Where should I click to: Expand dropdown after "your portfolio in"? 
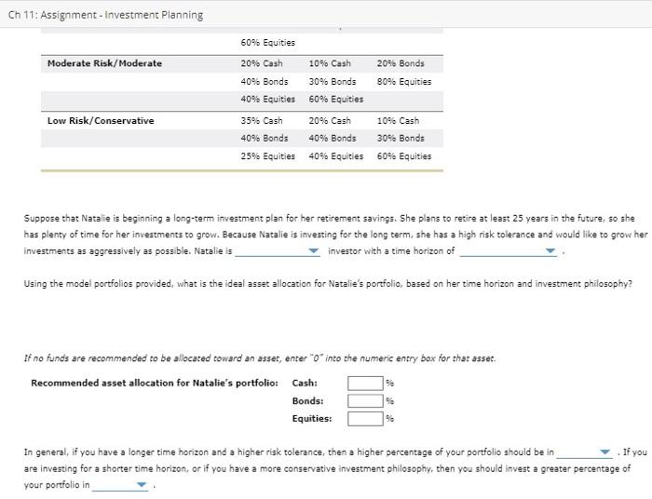pos(120,485)
